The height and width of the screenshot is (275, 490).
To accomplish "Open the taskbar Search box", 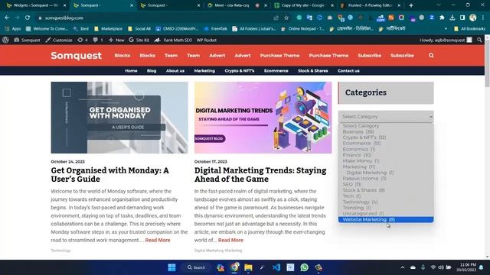I will pos(196,267).
